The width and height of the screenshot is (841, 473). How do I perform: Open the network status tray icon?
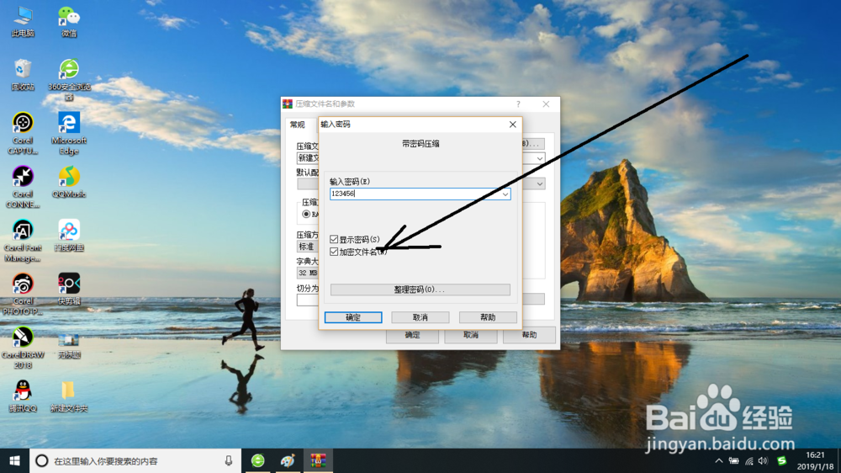(x=749, y=460)
